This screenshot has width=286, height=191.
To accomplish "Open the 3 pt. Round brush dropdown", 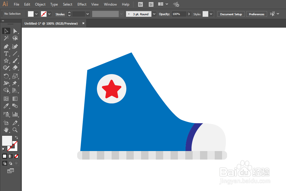I will pyautogui.click(x=154, y=14).
